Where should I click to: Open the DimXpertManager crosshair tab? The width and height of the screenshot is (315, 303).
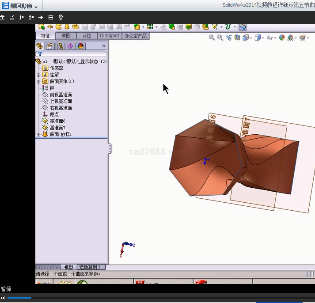coord(70,46)
